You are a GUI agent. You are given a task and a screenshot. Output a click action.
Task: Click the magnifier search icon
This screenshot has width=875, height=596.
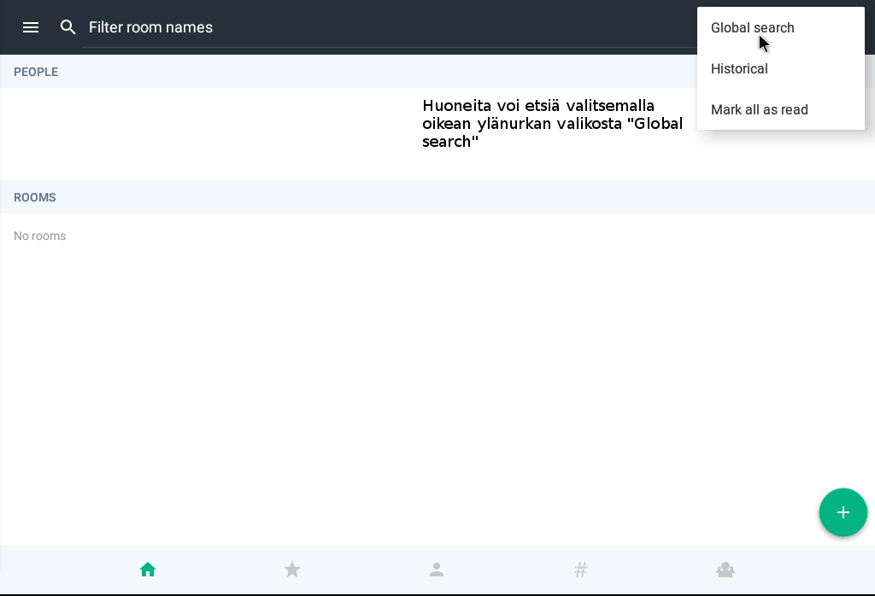pos(68,27)
